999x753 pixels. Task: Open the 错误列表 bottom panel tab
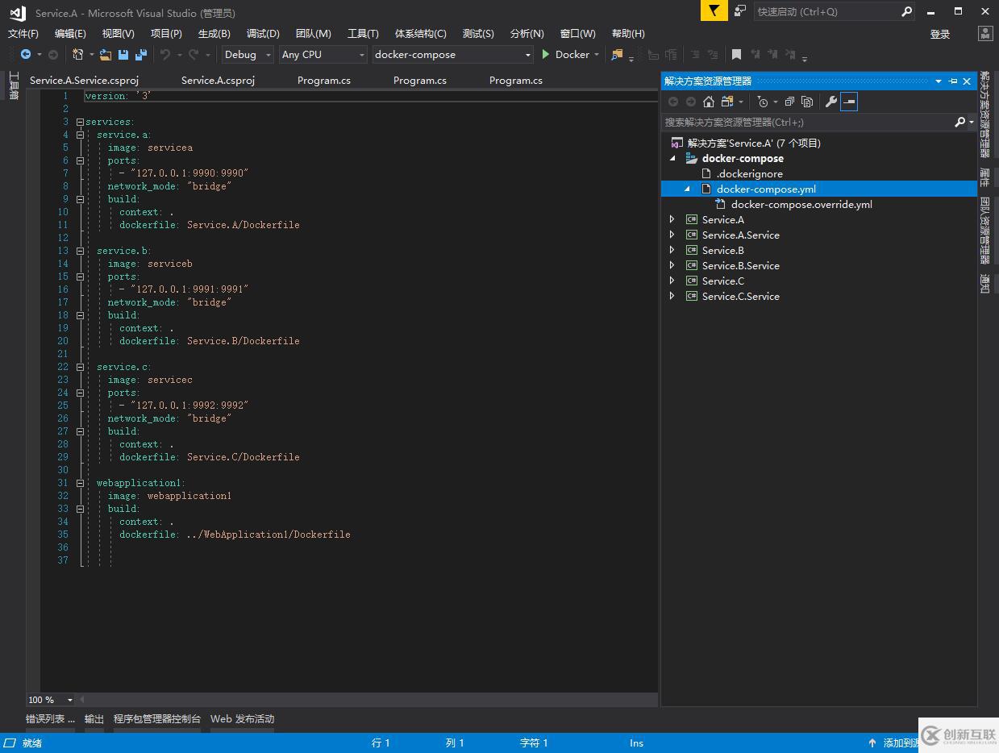[50, 719]
